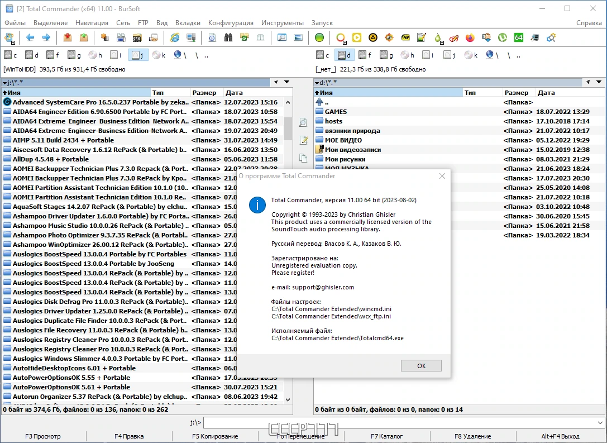Open left panel favorites asterisk menu
607x443 pixels.
click(276, 82)
